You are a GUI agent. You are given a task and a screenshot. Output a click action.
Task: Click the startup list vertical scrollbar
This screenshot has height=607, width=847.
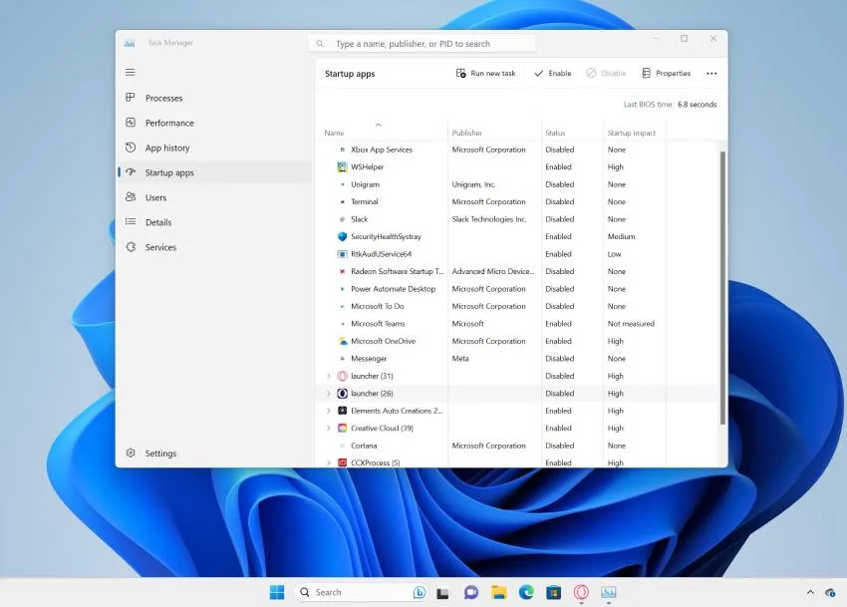(x=722, y=288)
